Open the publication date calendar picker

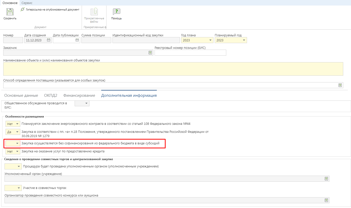(77, 40)
